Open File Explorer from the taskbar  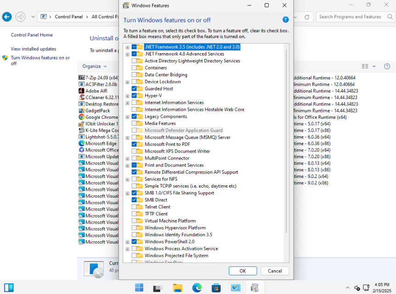[x=177, y=288]
